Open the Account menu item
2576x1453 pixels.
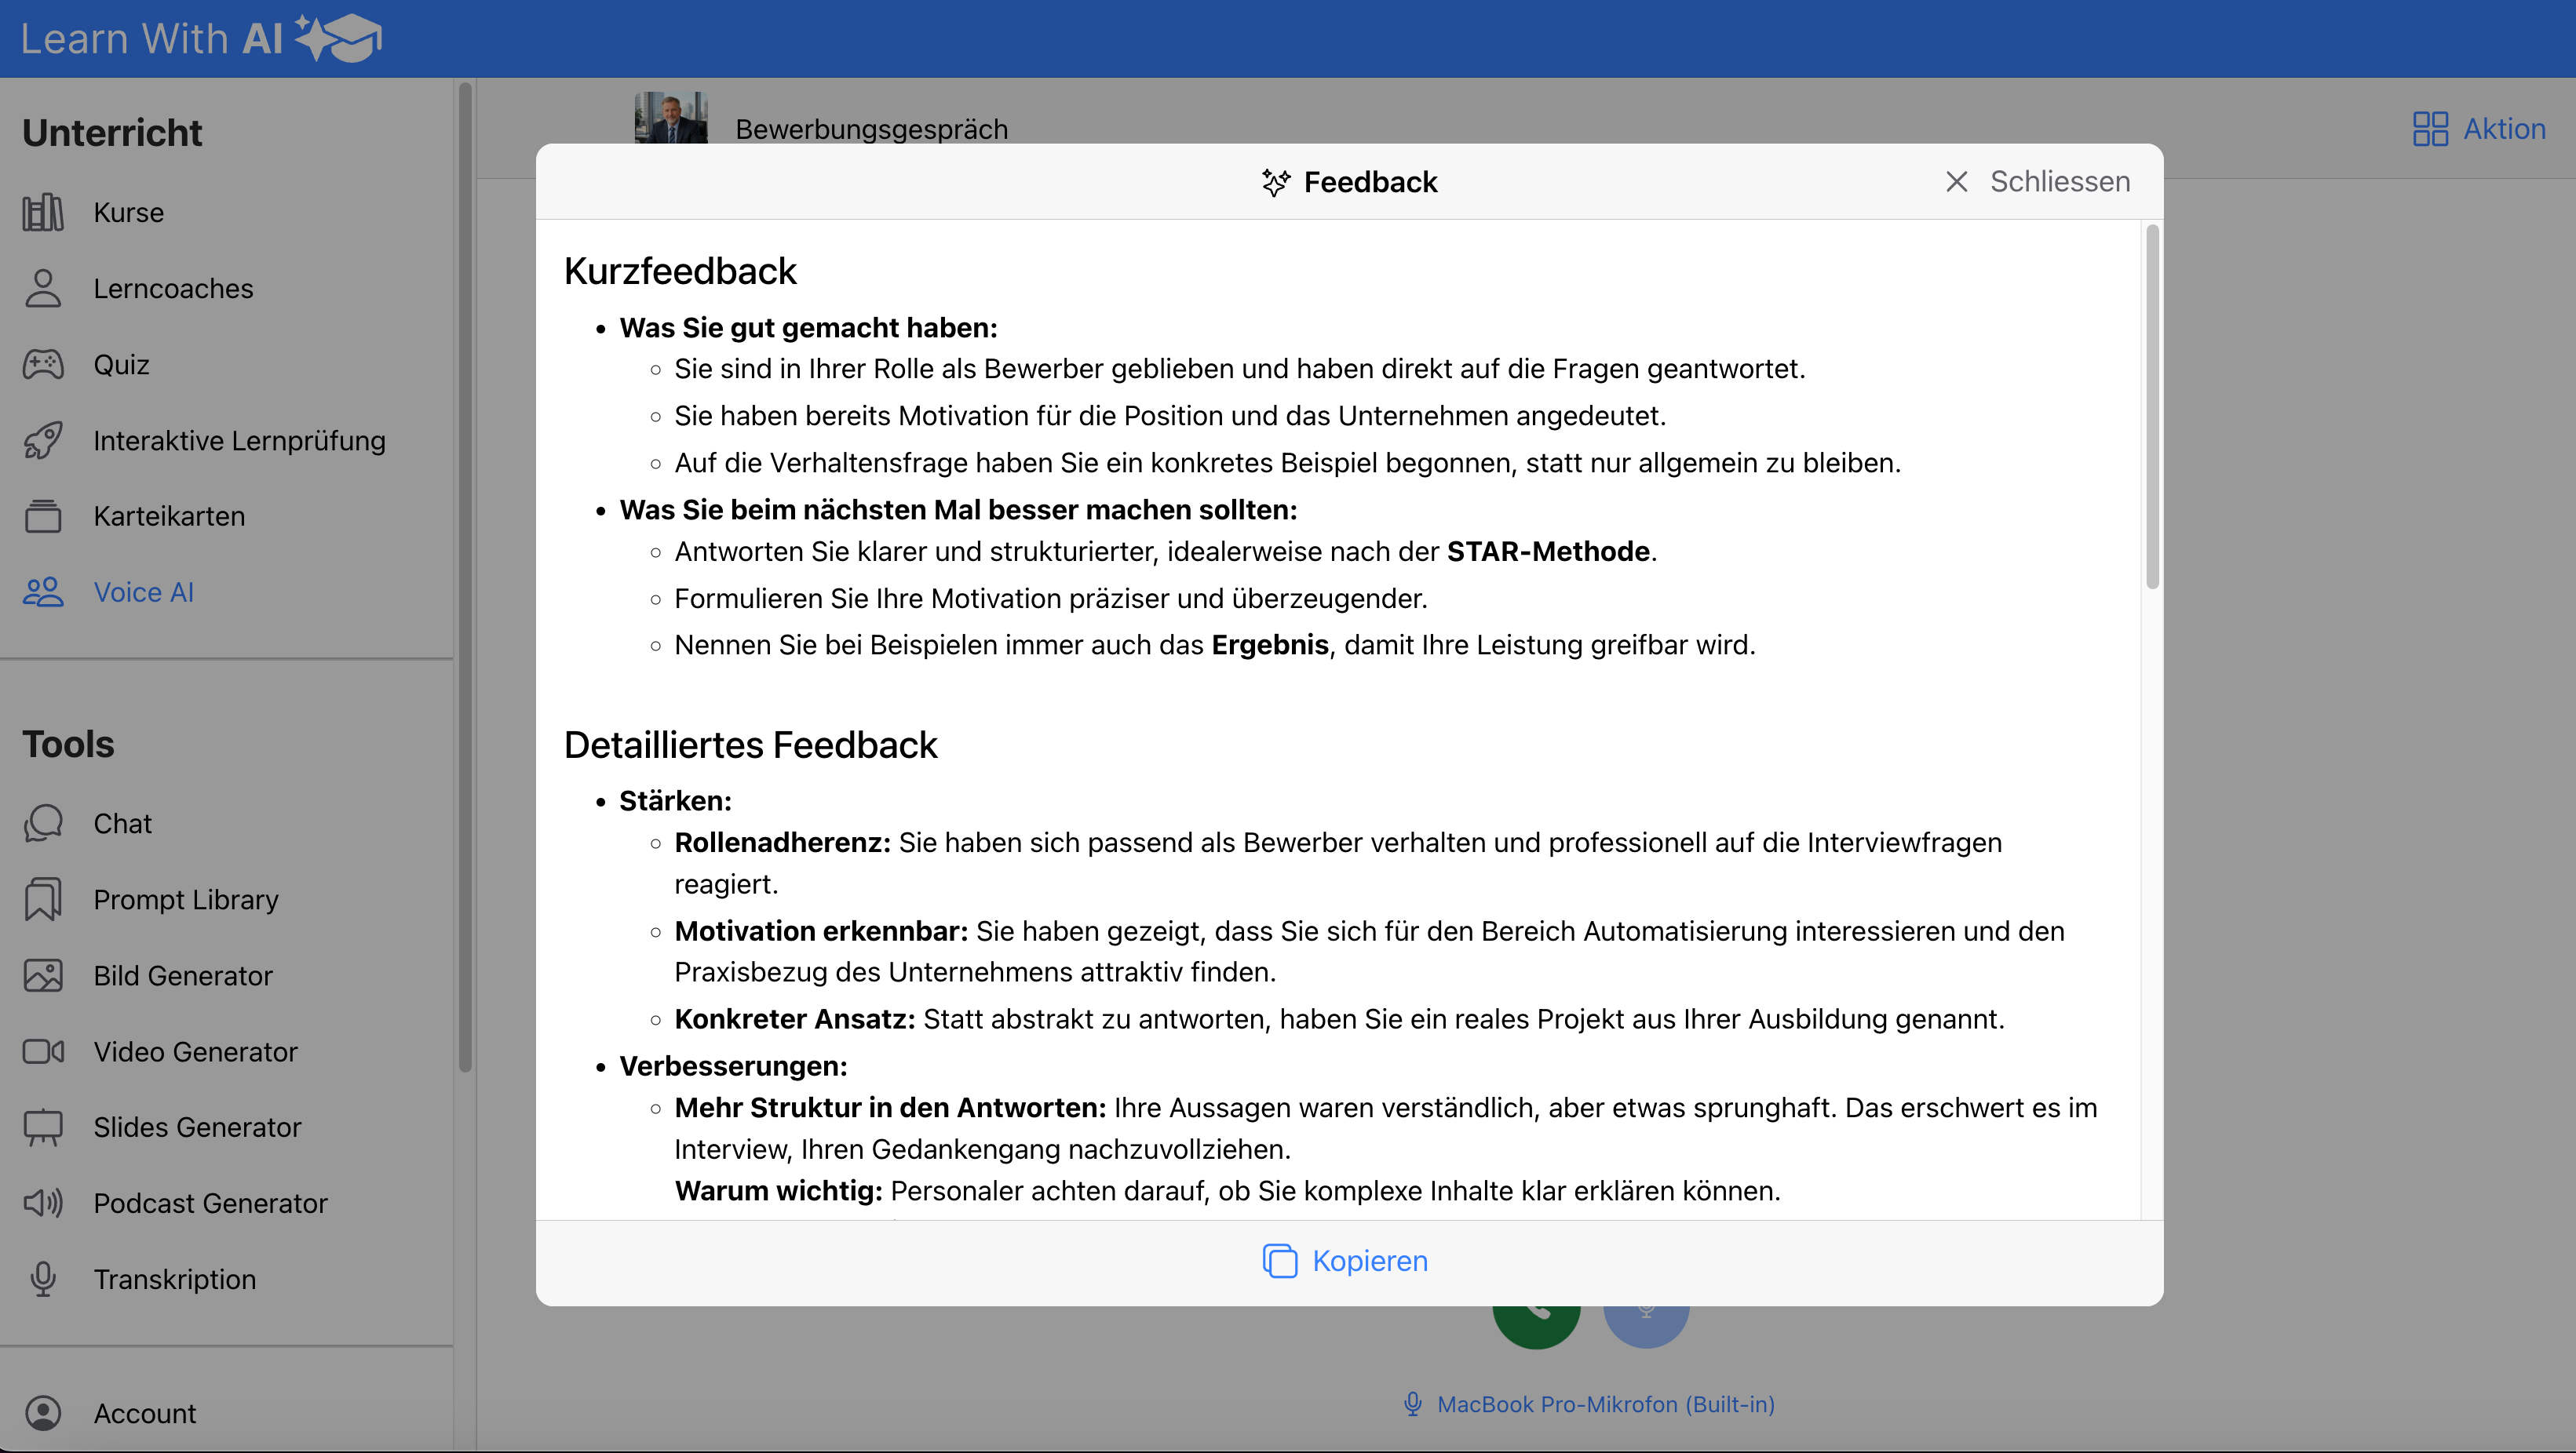144,1413
